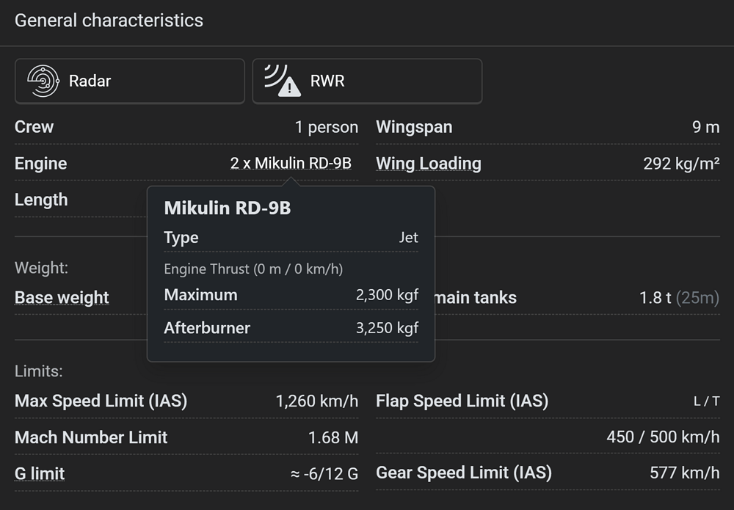
Task: Open the Radar details button
Action: 129,81
